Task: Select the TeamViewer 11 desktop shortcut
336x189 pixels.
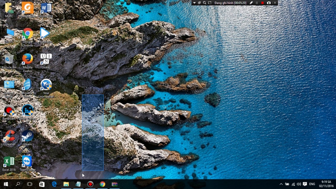Action: (x=28, y=166)
